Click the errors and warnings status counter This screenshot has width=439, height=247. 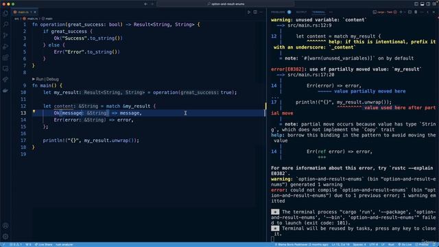click(16, 244)
